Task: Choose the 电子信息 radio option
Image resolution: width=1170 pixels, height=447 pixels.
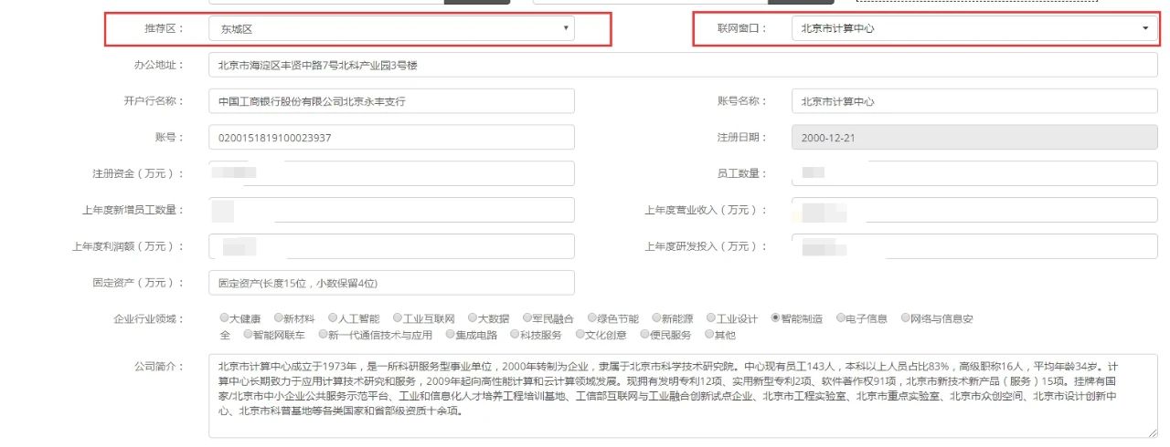Action: (x=840, y=318)
